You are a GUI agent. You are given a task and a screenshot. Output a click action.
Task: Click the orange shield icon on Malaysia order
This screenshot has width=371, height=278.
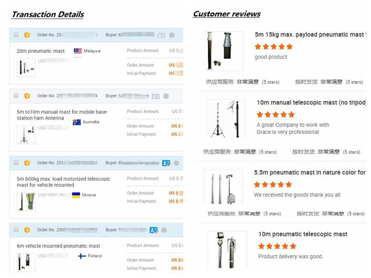click(x=27, y=35)
